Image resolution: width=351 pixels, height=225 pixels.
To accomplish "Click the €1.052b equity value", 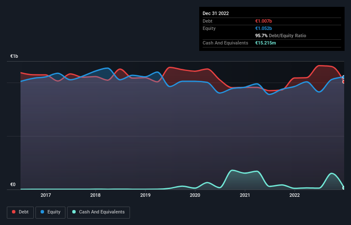I will (263, 28).
